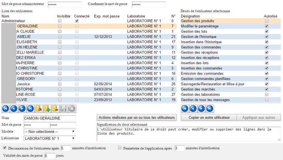This screenshot has height=160, width=283.
Task: Click Copier un autre utilisateur button
Action: (x=209, y=118)
